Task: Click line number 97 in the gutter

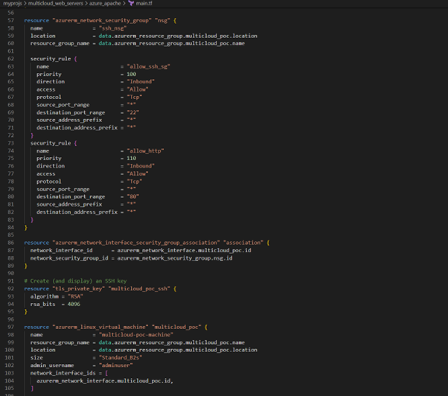Action: [x=11, y=327]
